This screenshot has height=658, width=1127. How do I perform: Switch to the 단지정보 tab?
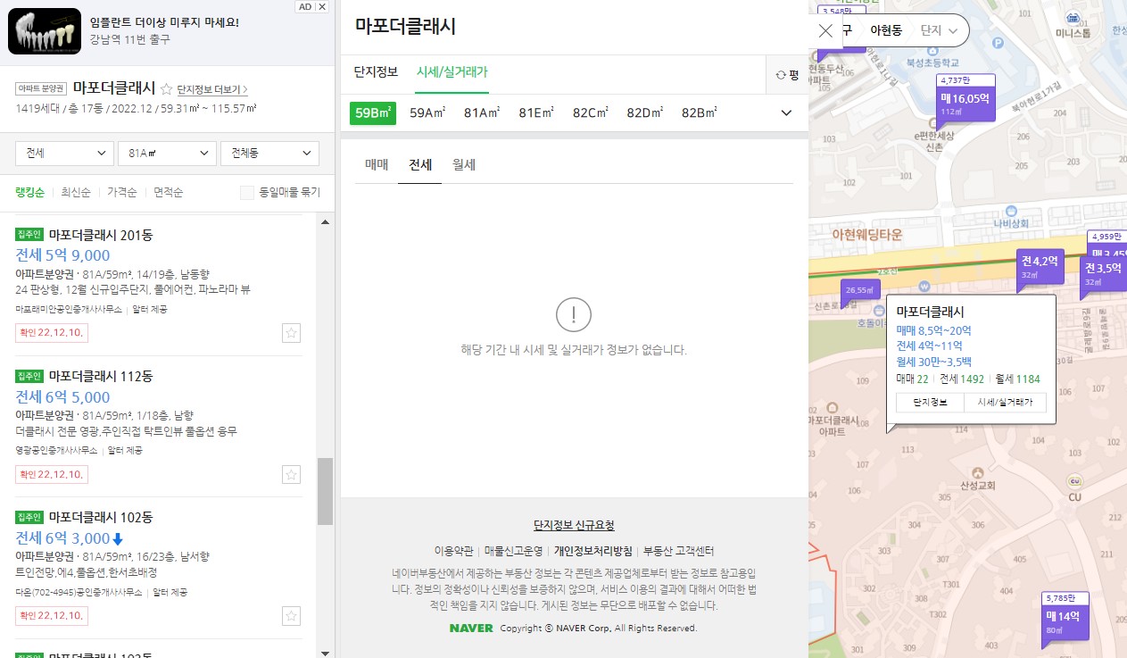click(376, 72)
